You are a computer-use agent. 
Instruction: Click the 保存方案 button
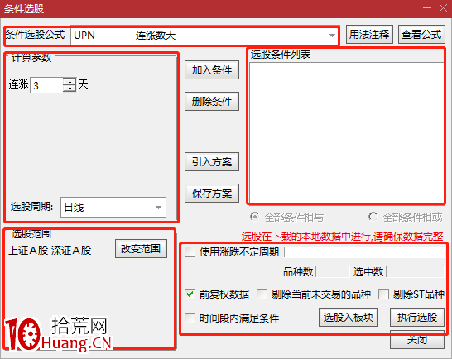coord(212,193)
